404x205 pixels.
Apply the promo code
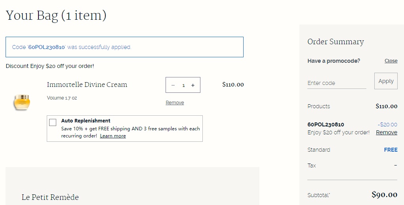pyautogui.click(x=386, y=81)
